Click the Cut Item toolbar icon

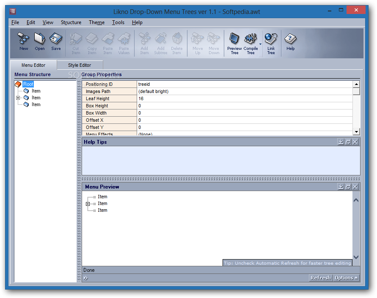(x=76, y=44)
